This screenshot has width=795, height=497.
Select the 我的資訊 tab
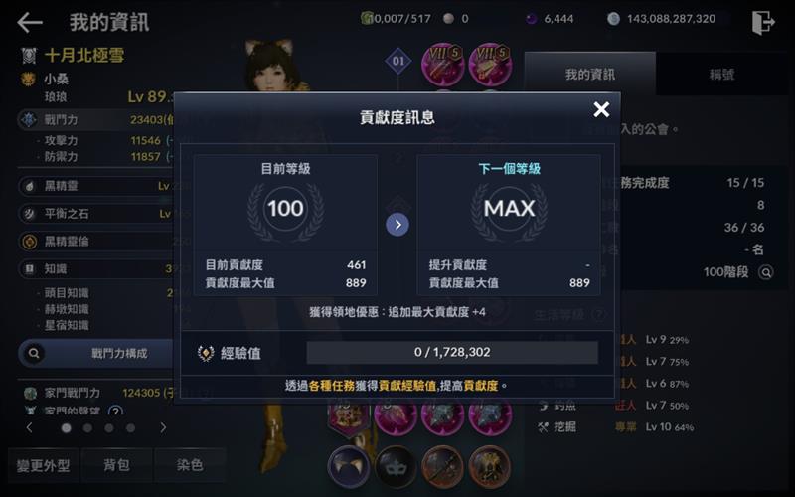tap(590, 74)
